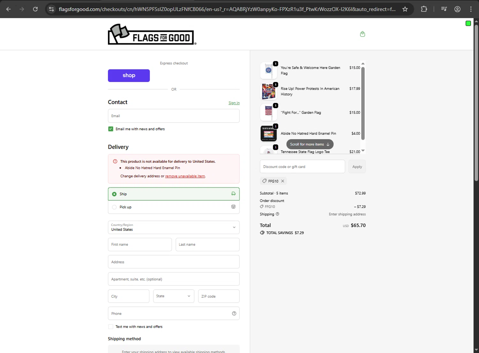The image size is (479, 353).
Task: Click the order items list scrollbar
Action: point(363,103)
